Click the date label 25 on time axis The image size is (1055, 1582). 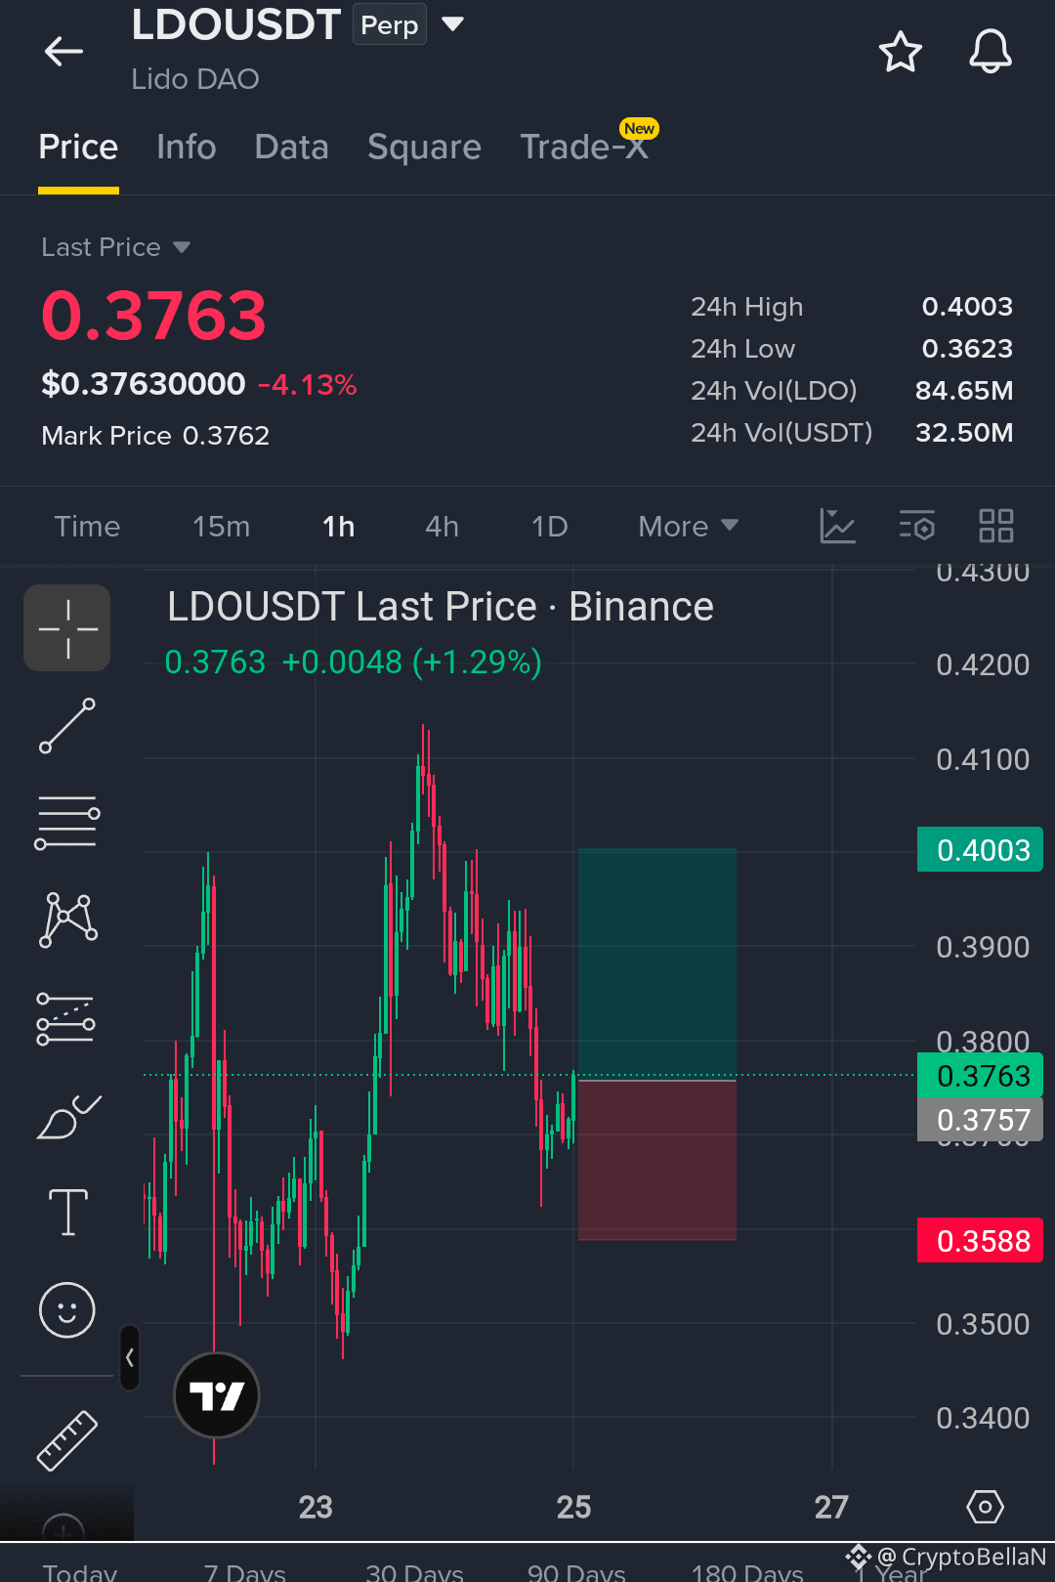pyautogui.click(x=573, y=1507)
